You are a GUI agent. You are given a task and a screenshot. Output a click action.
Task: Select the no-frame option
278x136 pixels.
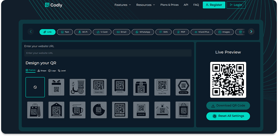click(35, 87)
